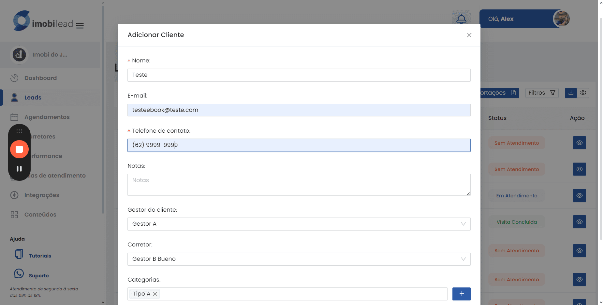
Task: Click the sidebar scroll down arrow
Action: coord(103,302)
